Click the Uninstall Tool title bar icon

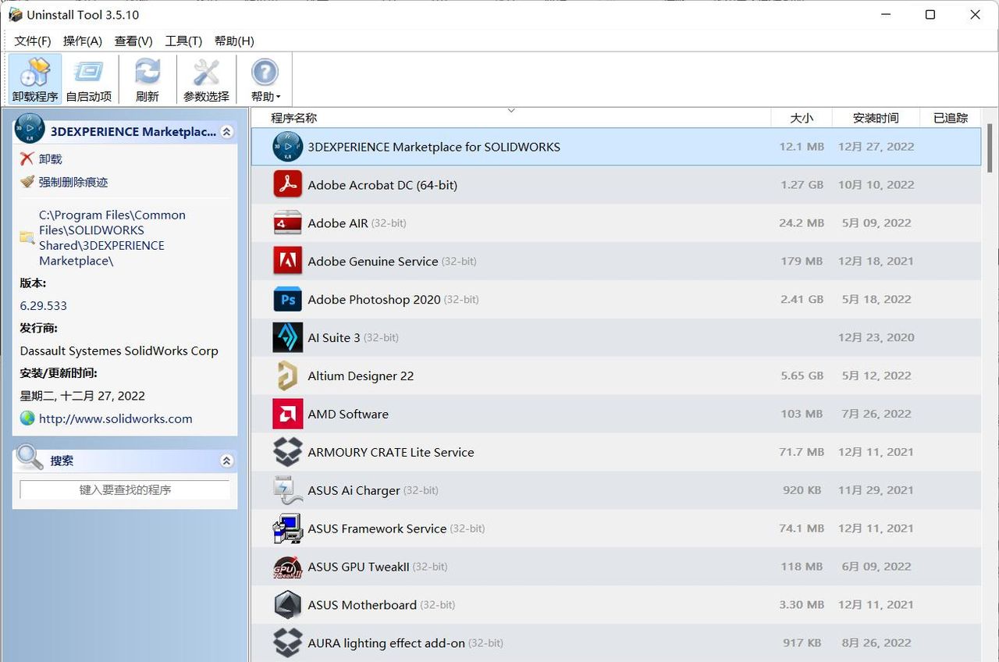point(16,15)
